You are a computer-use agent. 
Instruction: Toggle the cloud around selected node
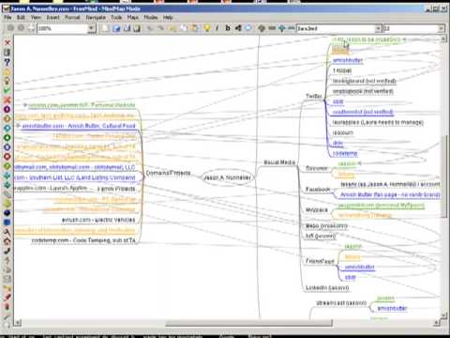click(248, 28)
